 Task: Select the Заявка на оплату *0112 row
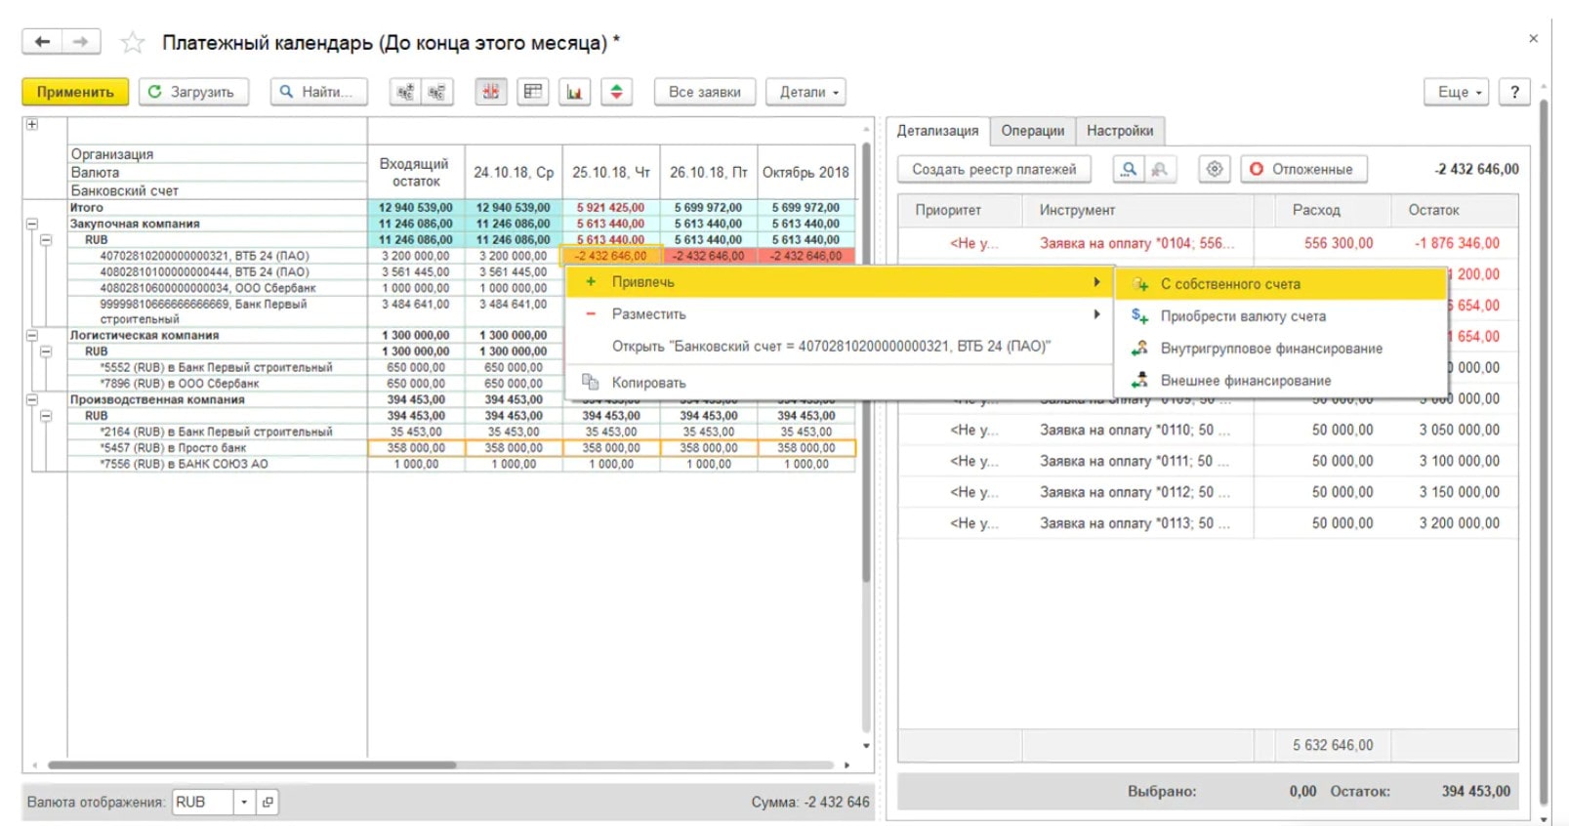pyautogui.click(x=1208, y=492)
